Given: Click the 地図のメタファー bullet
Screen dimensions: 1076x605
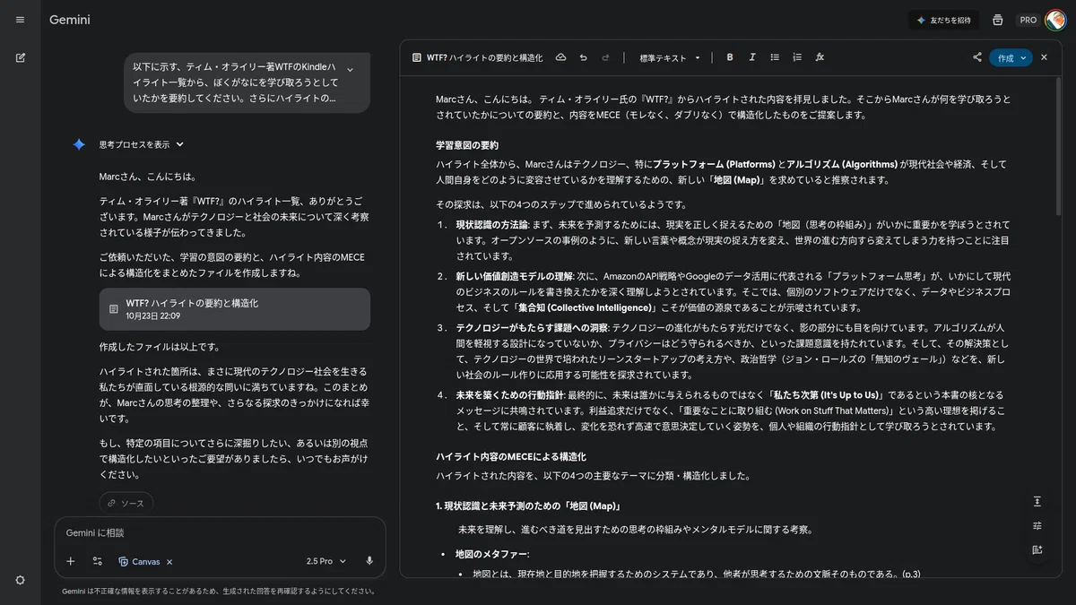Looking at the screenshot, I should [x=492, y=554].
